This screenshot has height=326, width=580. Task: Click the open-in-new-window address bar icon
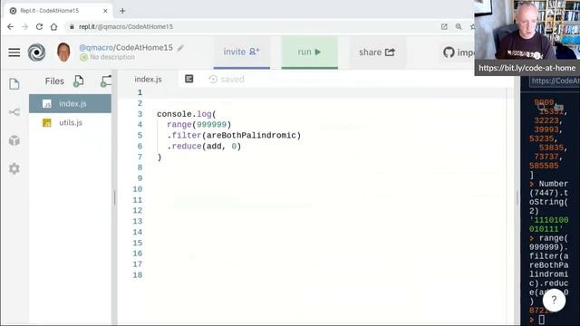pos(444,26)
